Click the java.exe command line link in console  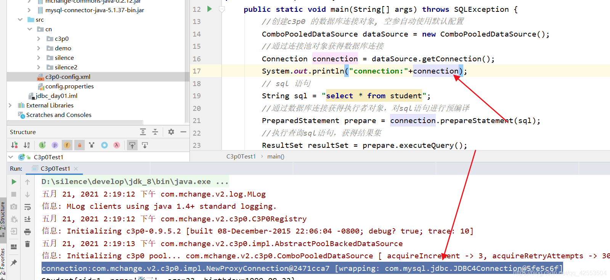(x=135, y=182)
